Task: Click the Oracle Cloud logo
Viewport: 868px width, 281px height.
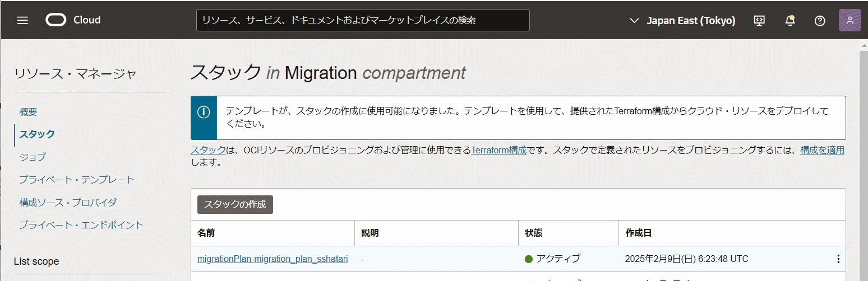Action: pyautogui.click(x=73, y=20)
